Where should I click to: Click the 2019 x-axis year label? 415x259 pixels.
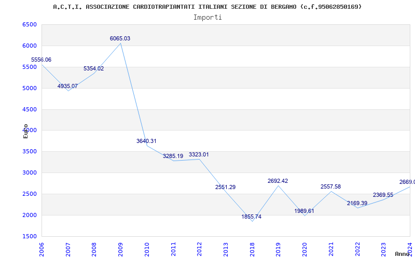click(x=278, y=249)
